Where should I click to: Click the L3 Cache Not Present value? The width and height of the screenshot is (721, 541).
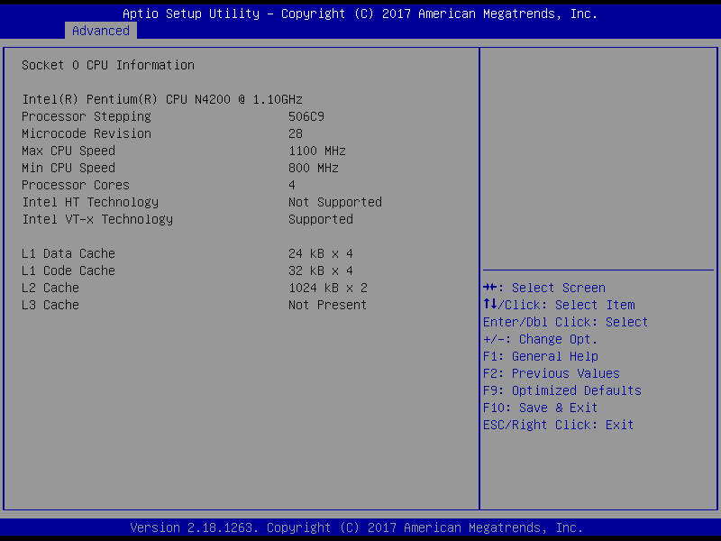tap(327, 305)
